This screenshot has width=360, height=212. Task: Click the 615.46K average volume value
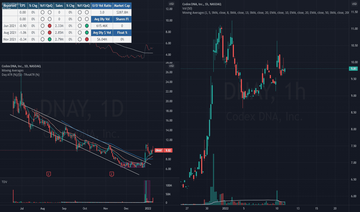coord(102,26)
